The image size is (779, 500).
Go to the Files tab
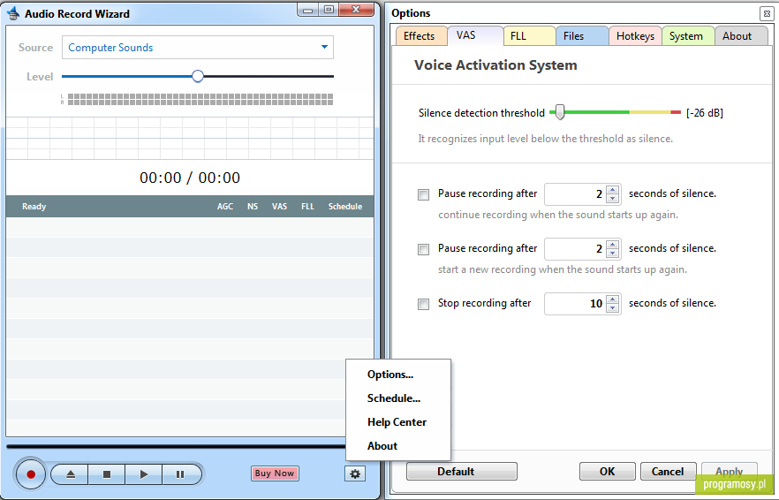click(x=582, y=36)
